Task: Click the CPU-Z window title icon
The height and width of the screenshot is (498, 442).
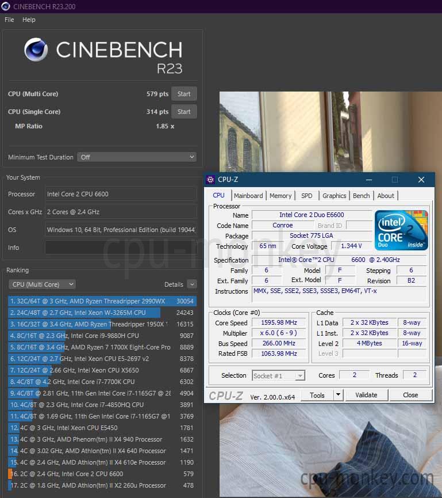Action: click(x=210, y=180)
